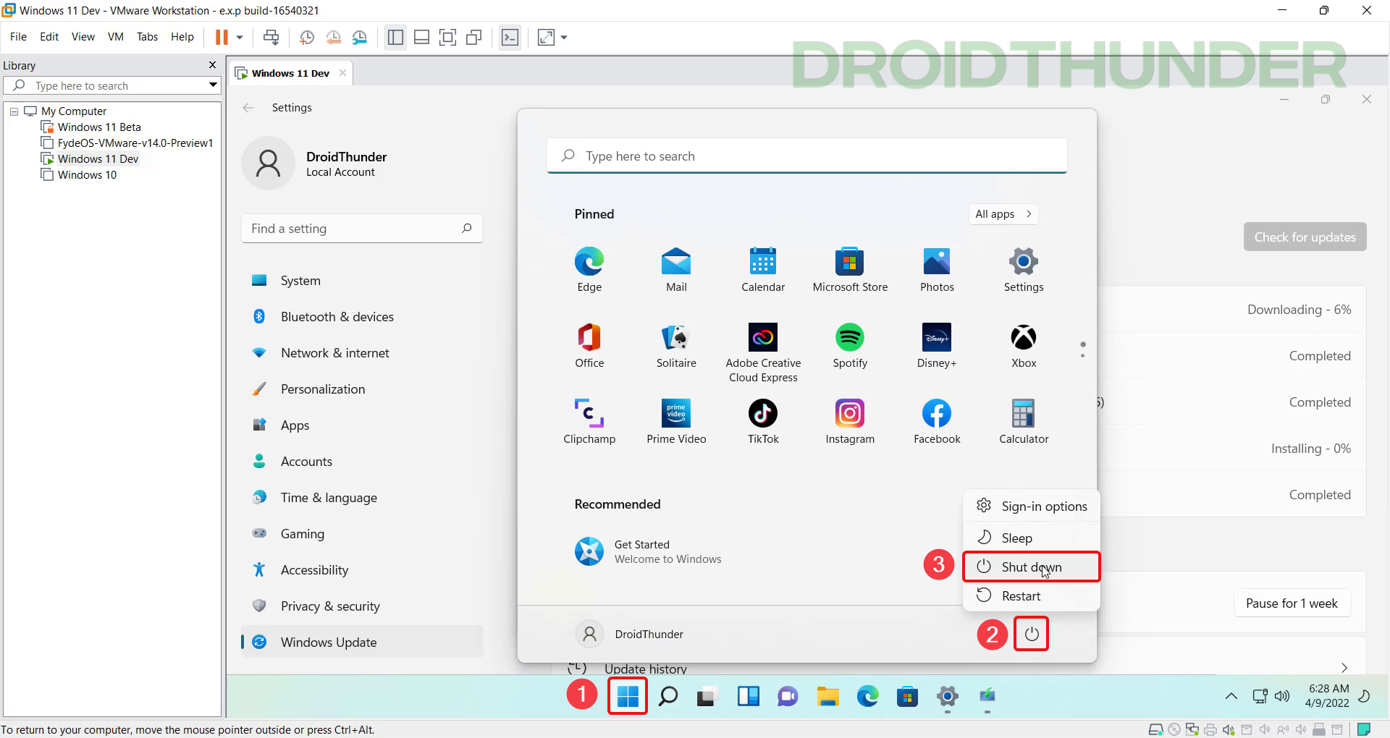Viewport: 1390px width, 738px height.
Task: Open Task View on the taskbar
Action: (x=707, y=696)
